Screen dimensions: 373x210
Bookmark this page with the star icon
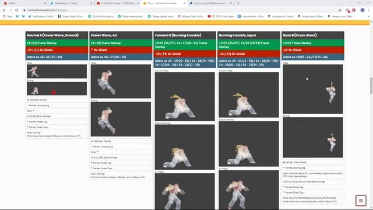coord(340,10)
